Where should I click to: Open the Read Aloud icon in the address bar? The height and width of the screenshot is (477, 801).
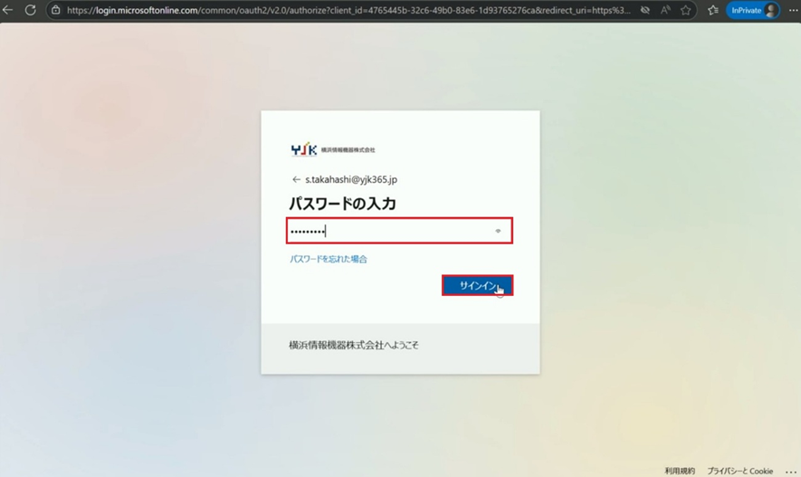click(665, 10)
